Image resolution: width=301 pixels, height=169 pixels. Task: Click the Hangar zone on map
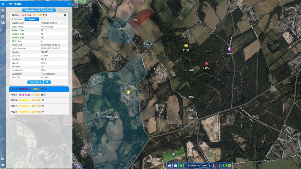pos(148,44)
